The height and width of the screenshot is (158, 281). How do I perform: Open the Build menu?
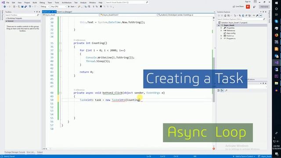tap(35, 3)
